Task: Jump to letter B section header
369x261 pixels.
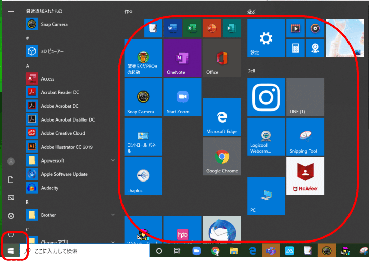Action: [27, 203]
